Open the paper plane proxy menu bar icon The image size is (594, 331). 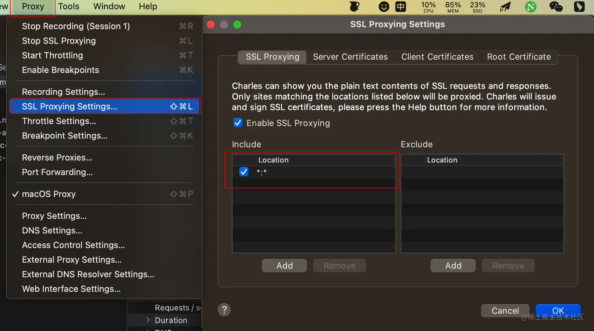click(x=505, y=6)
